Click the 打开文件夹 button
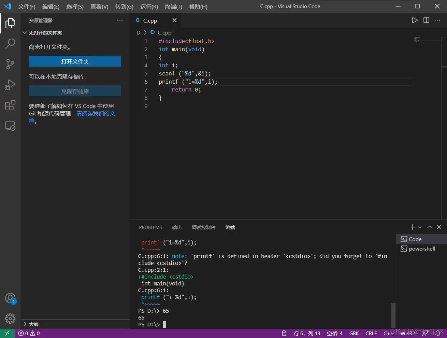The width and height of the screenshot is (447, 338). pyautogui.click(x=75, y=61)
